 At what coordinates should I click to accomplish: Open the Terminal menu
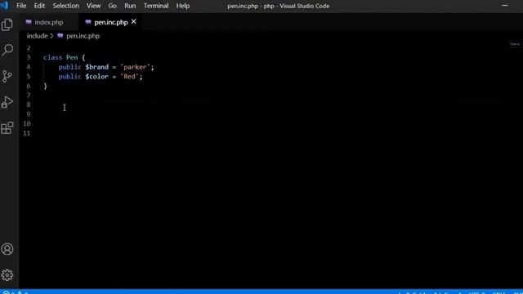point(156,6)
